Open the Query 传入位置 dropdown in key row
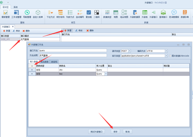Screen dimensions: 193x137 106,74
